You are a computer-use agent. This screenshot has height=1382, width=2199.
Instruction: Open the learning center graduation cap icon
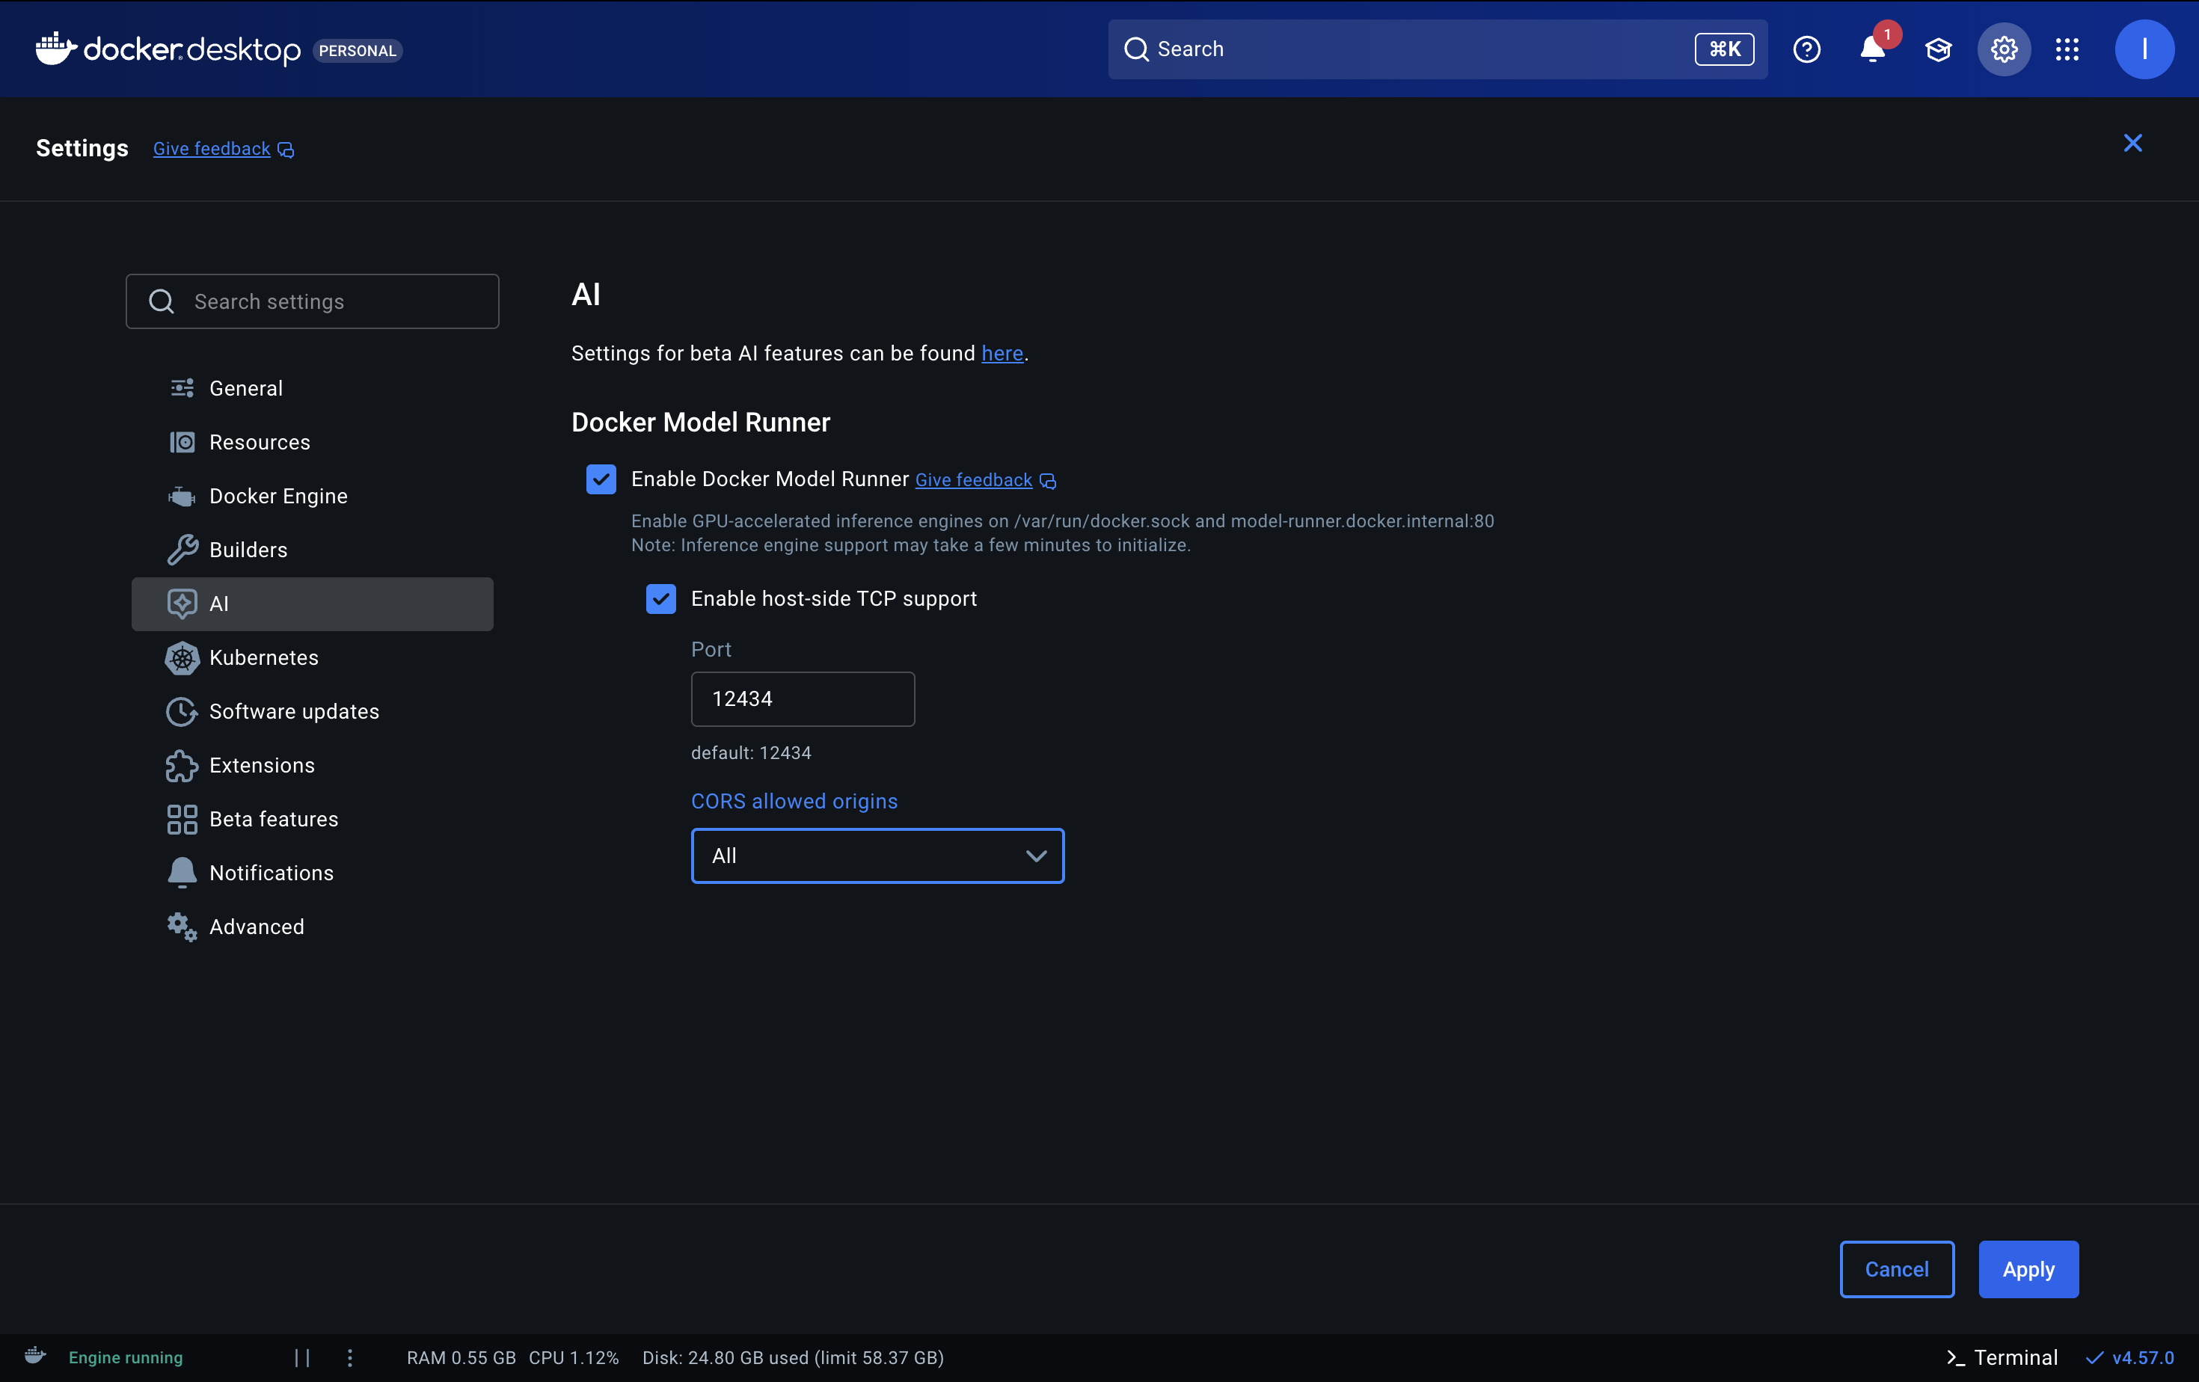pyautogui.click(x=1939, y=49)
